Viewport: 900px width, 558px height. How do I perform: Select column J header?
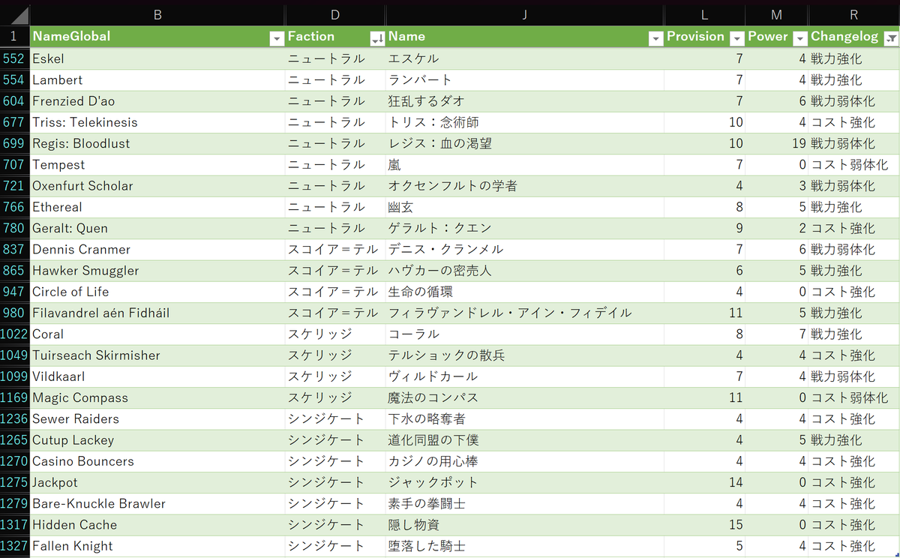[x=525, y=14]
